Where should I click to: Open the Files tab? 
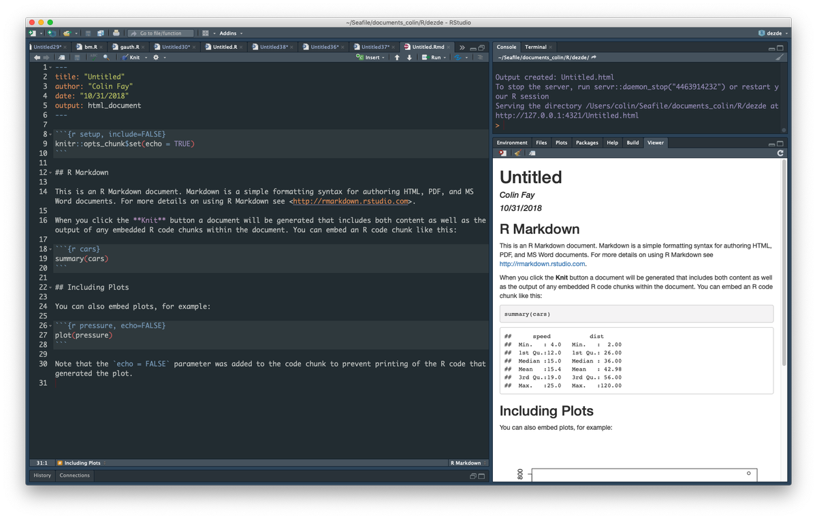coord(541,143)
